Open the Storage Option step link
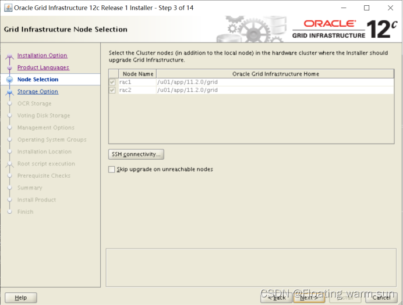 (x=37, y=92)
